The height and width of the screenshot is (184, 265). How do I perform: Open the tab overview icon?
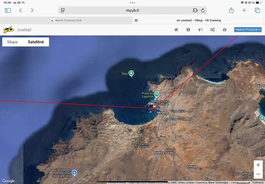pos(257,10)
